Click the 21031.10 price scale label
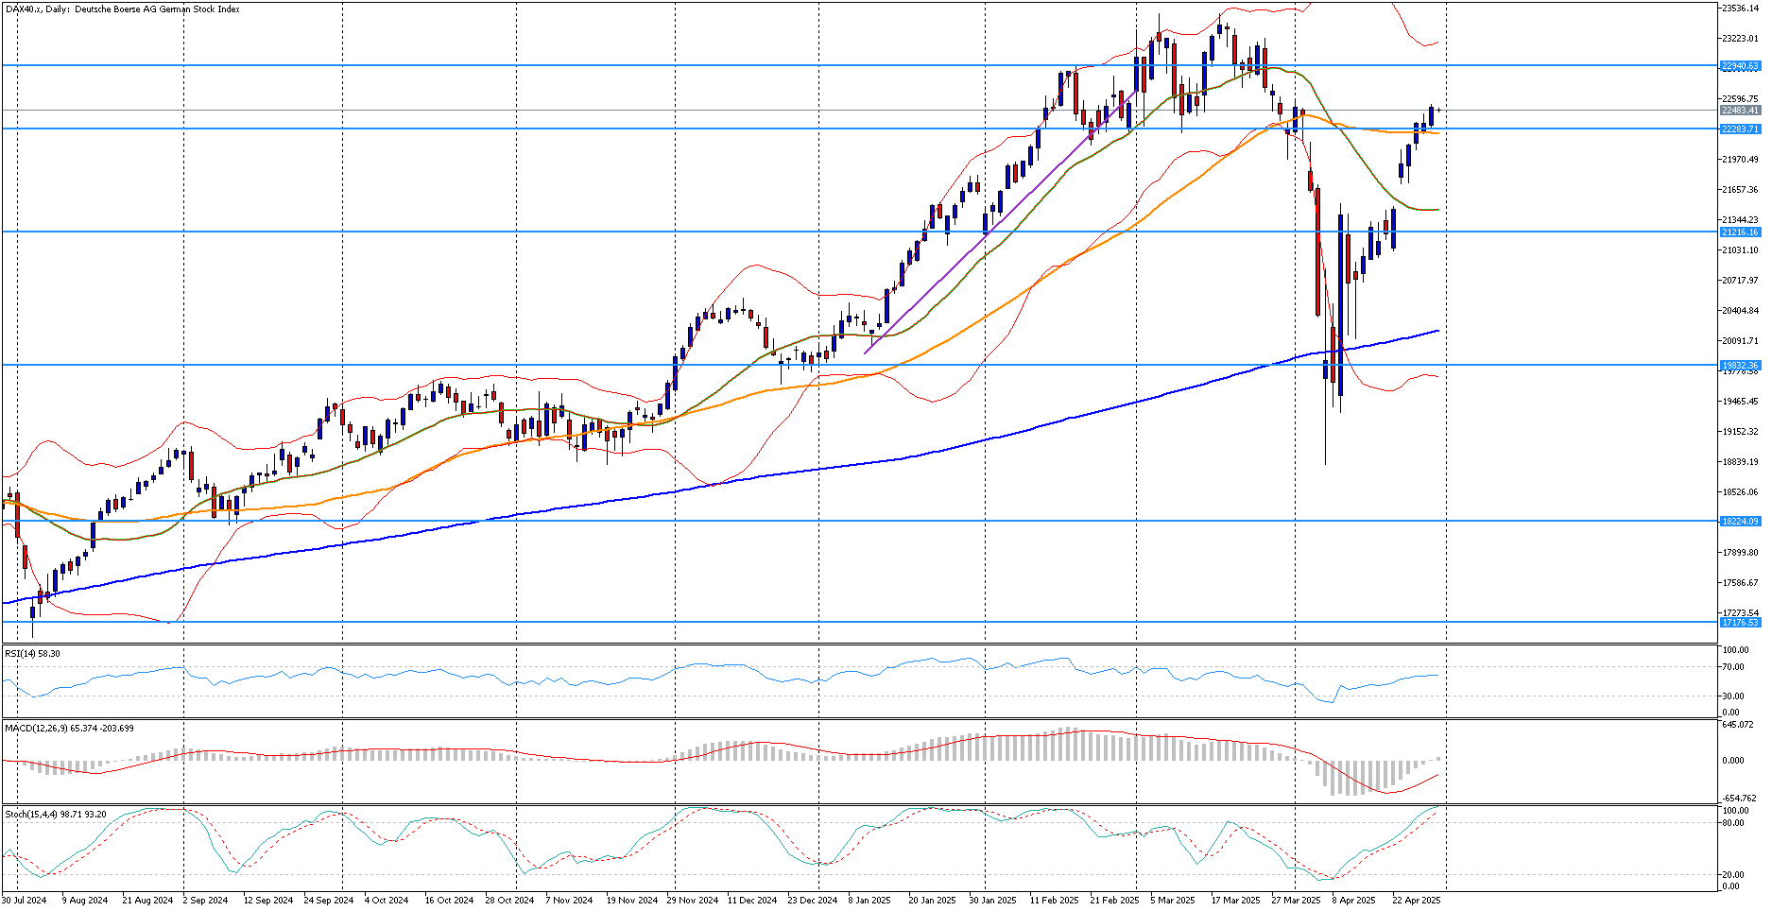Viewport: 1772px width, 911px height. (x=1740, y=249)
